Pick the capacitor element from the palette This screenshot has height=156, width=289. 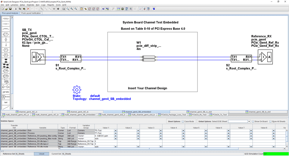pyautogui.click(x=6, y=24)
